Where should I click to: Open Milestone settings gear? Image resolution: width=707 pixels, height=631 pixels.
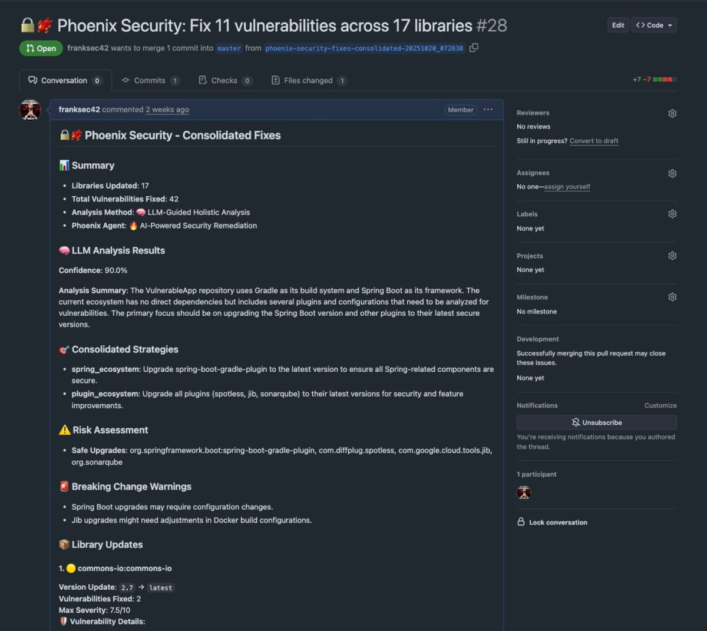[x=672, y=297]
